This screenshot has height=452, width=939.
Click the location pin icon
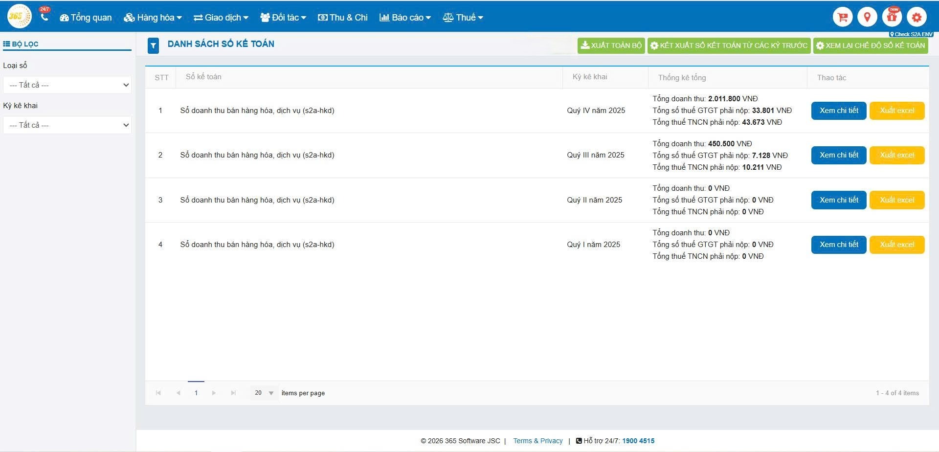point(867,17)
